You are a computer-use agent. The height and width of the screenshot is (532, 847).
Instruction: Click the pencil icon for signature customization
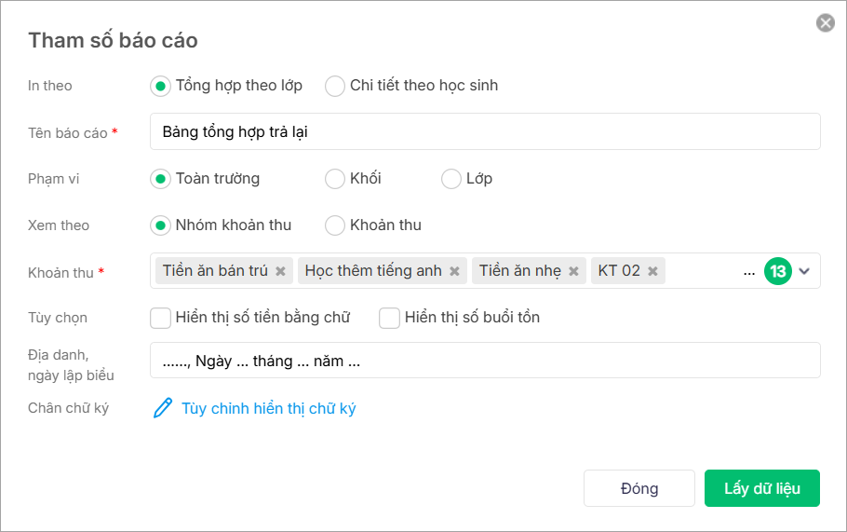[163, 408]
